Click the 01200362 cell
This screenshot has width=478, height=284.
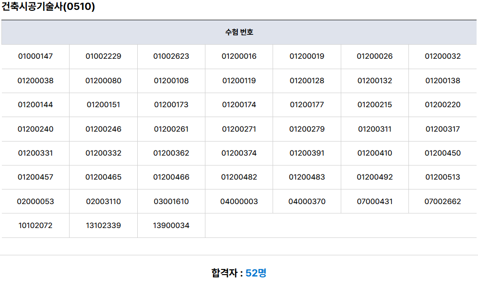click(x=171, y=153)
